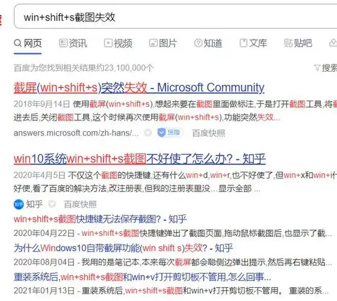Click the search box containing win+shift+s截图失效

pyautogui.click(x=175, y=17)
